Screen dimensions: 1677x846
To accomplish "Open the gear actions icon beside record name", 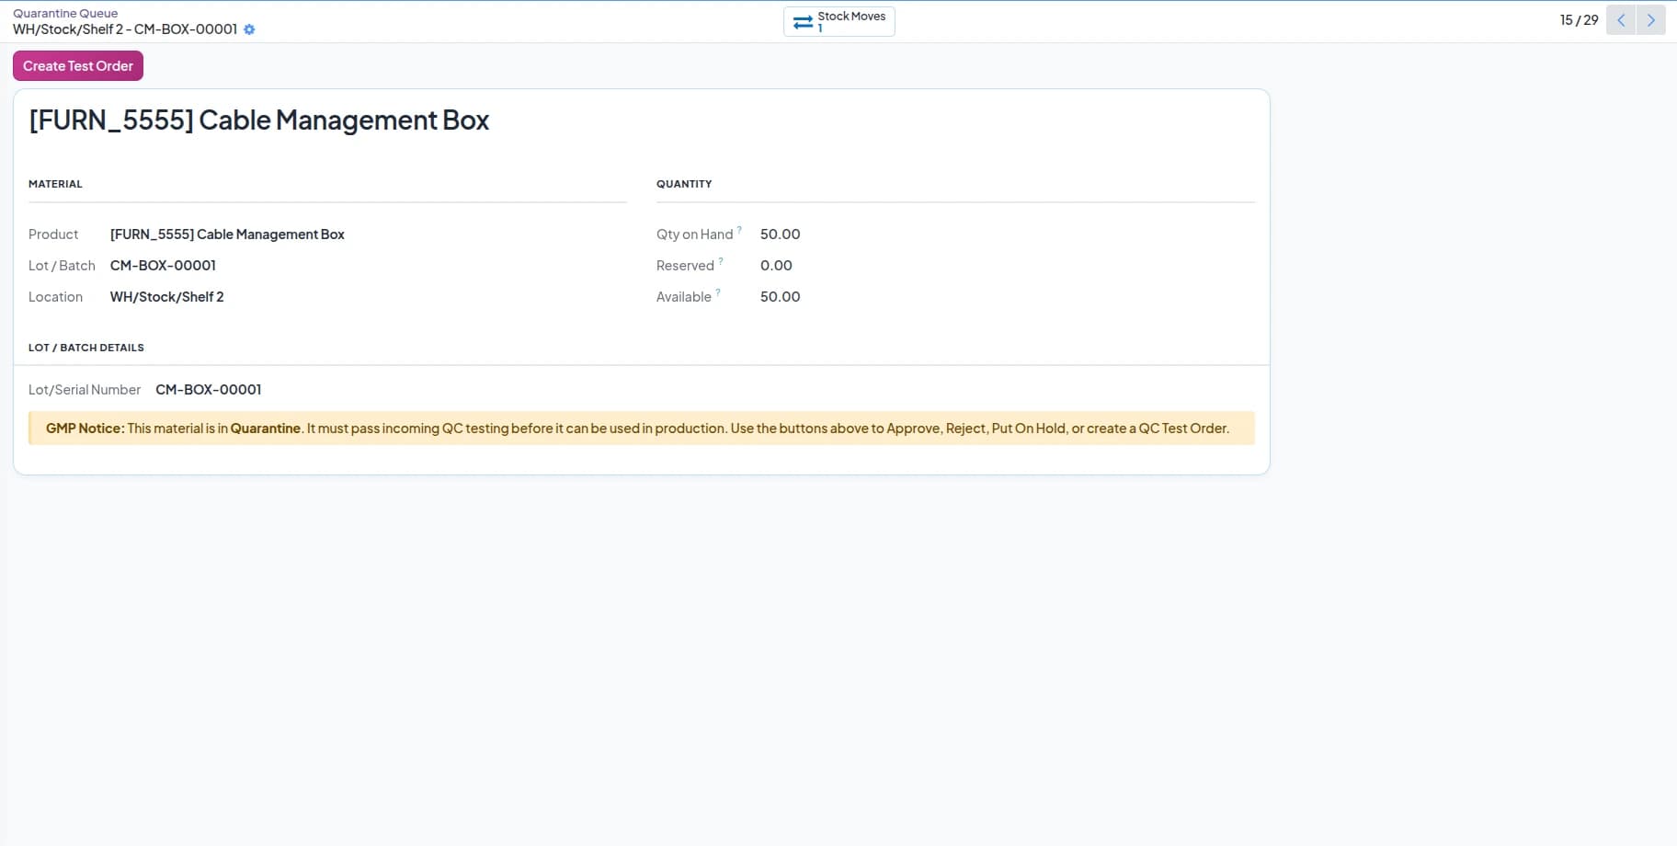I will point(249,29).
